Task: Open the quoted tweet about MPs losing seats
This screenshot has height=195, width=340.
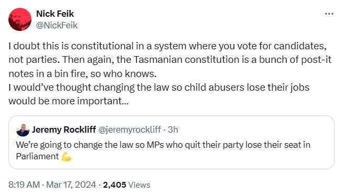Action: (171, 142)
